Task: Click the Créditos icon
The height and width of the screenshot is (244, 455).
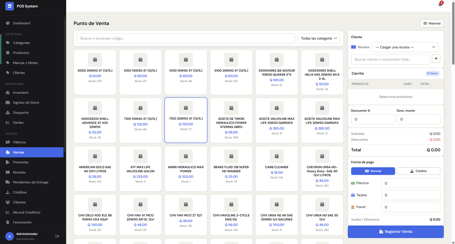Action: point(8,192)
